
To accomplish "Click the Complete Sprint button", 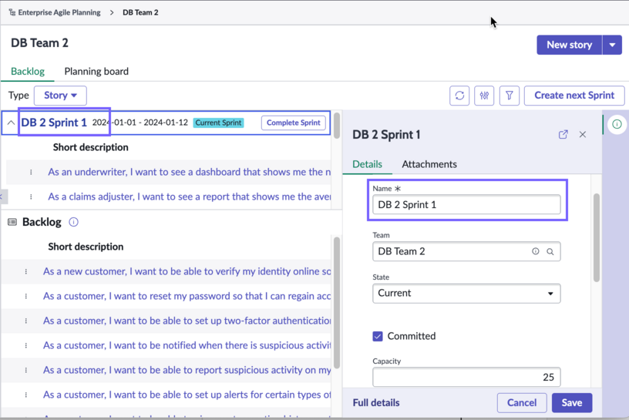I will pos(293,123).
